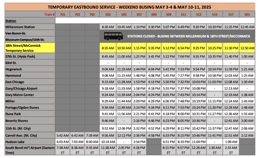The image size is (259, 158).
Task: Click the Temporary Eastbound Service title bar
Action: coord(129,7)
